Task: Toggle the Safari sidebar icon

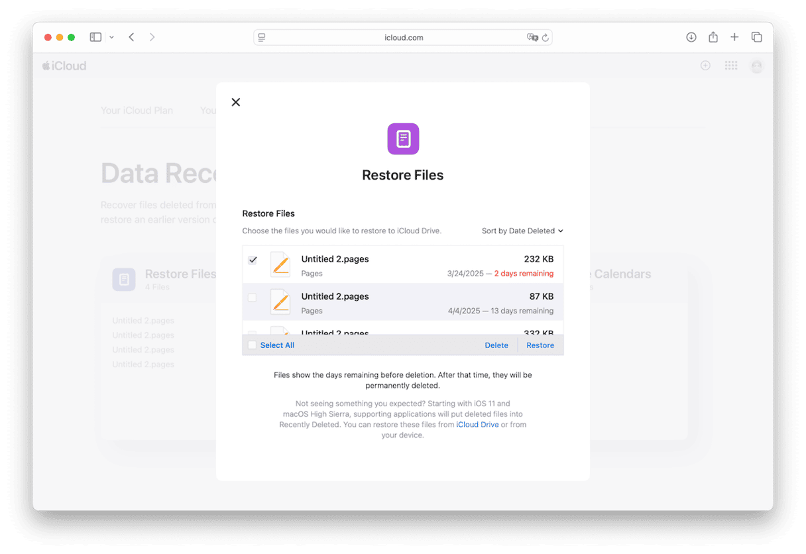Action: click(95, 37)
